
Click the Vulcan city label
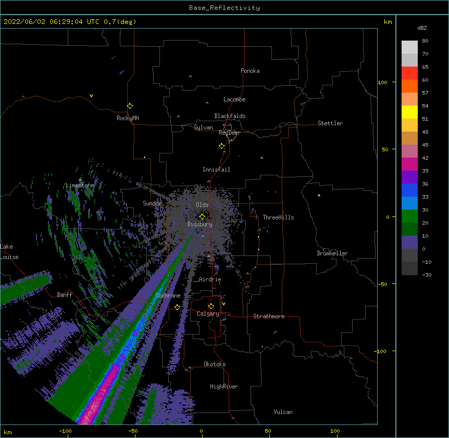[283, 412]
